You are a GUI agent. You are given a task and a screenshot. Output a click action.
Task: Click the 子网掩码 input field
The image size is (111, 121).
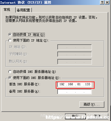[74, 54]
